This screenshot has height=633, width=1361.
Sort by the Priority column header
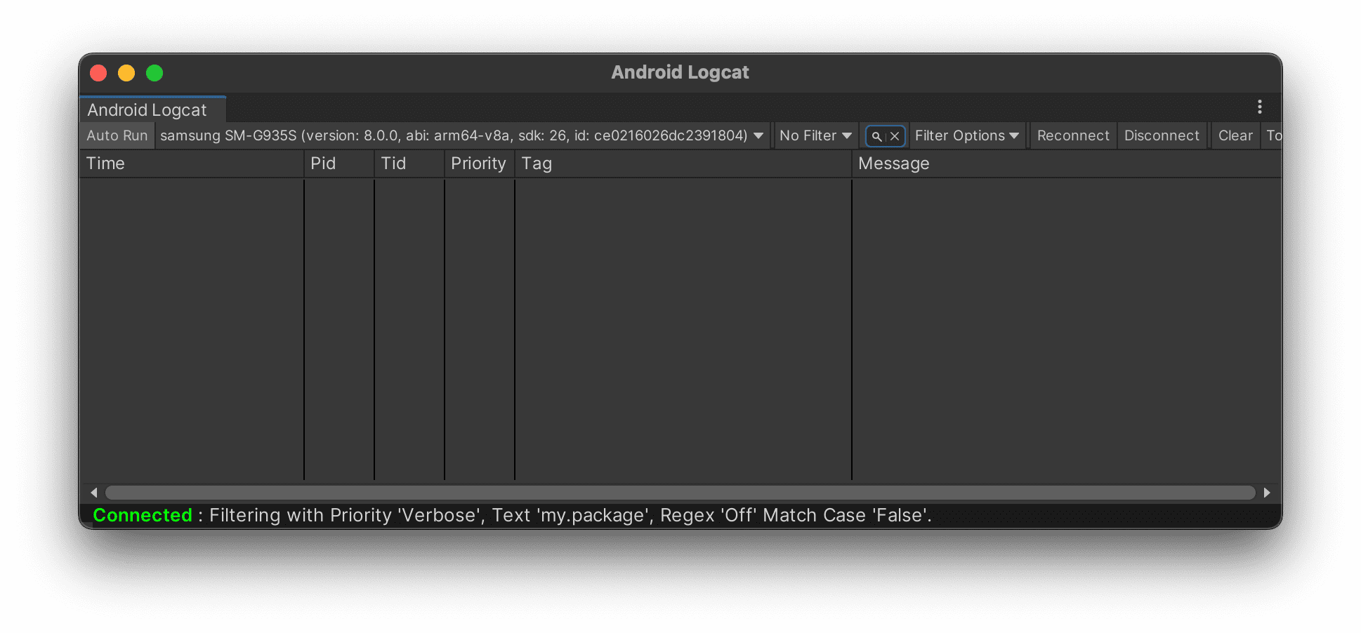[x=480, y=164]
